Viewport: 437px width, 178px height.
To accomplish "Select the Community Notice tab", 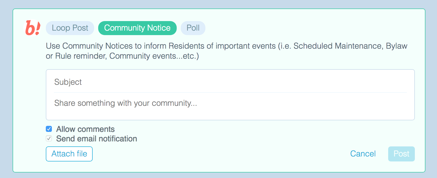I will [x=137, y=28].
